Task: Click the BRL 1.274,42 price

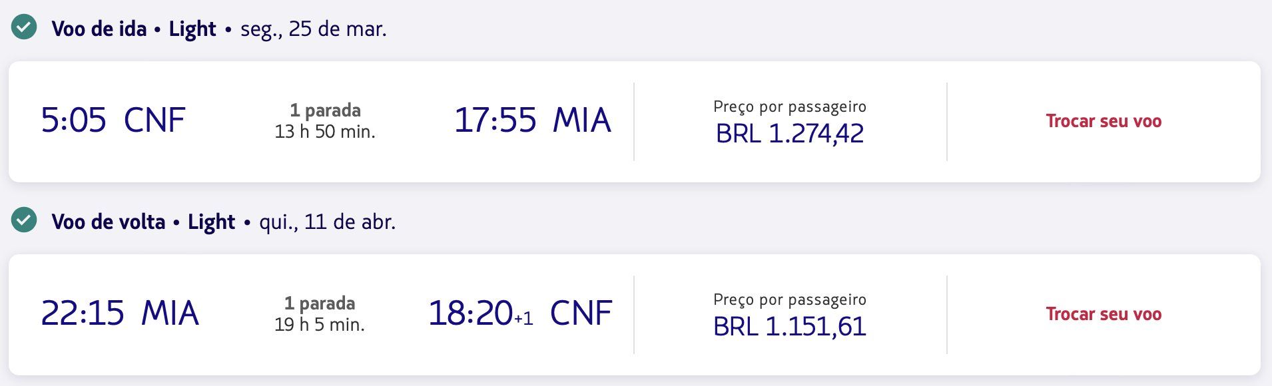Action: point(789,134)
